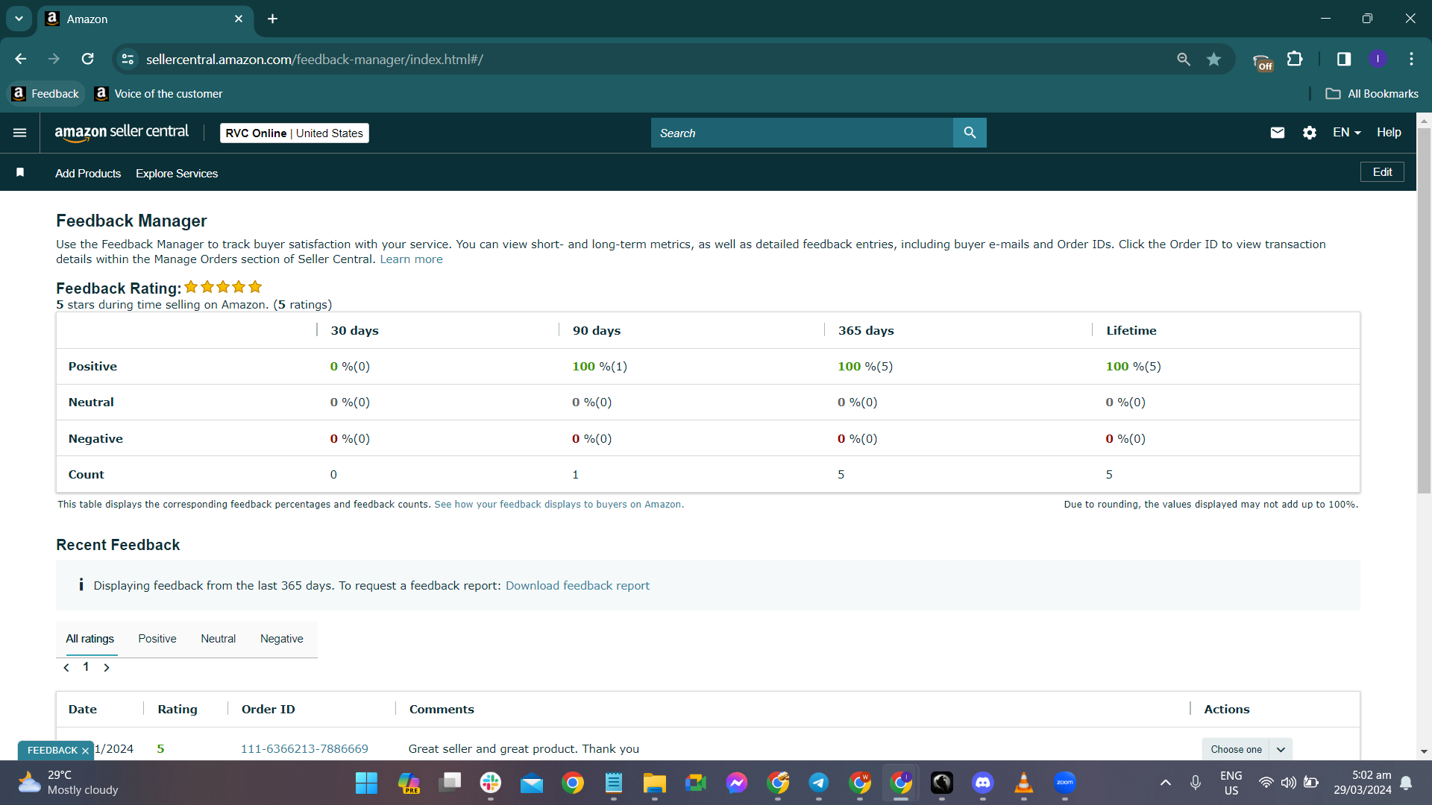Viewport: 1432px width, 805px height.
Task: Show hidden system tray icons chevron
Action: tap(1166, 783)
